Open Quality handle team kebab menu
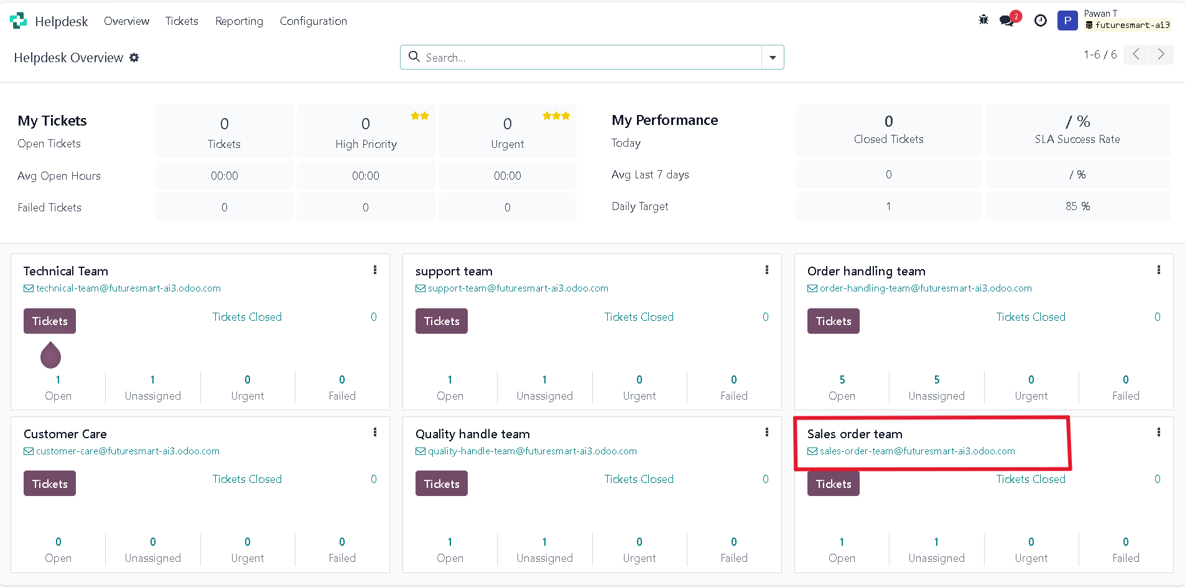This screenshot has width=1185, height=588. (x=767, y=432)
